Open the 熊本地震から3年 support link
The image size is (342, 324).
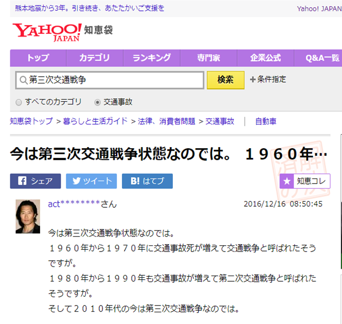point(89,8)
